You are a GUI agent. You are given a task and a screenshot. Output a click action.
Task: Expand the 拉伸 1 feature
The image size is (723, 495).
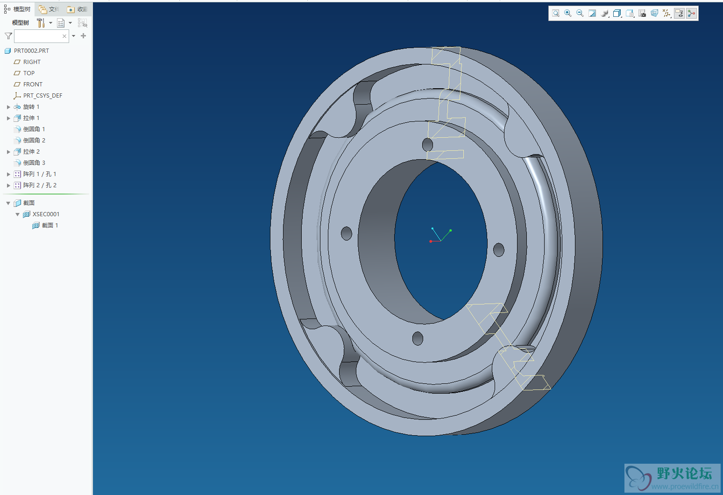(x=8, y=118)
